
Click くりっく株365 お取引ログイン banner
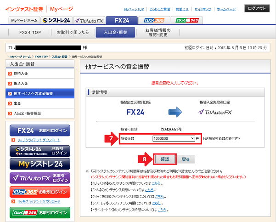[x=40, y=213]
